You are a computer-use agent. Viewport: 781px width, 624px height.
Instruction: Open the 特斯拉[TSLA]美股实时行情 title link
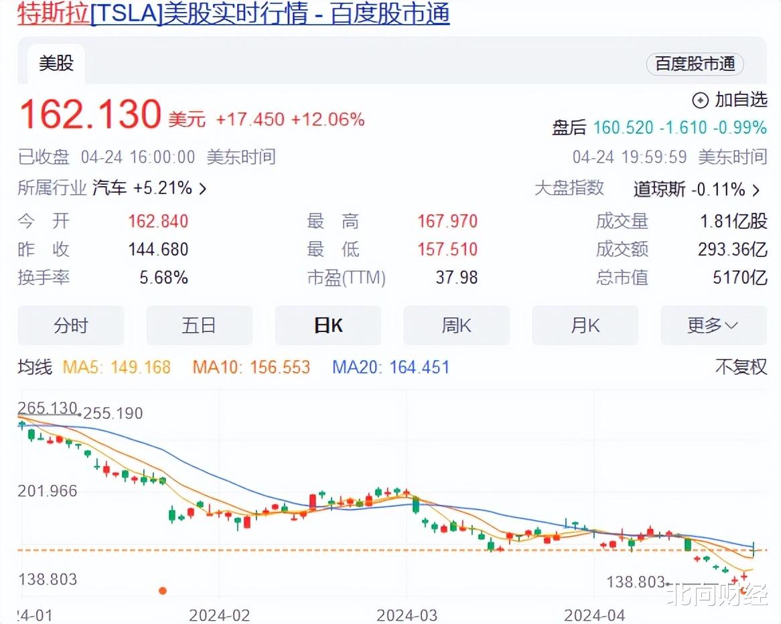pos(234,13)
